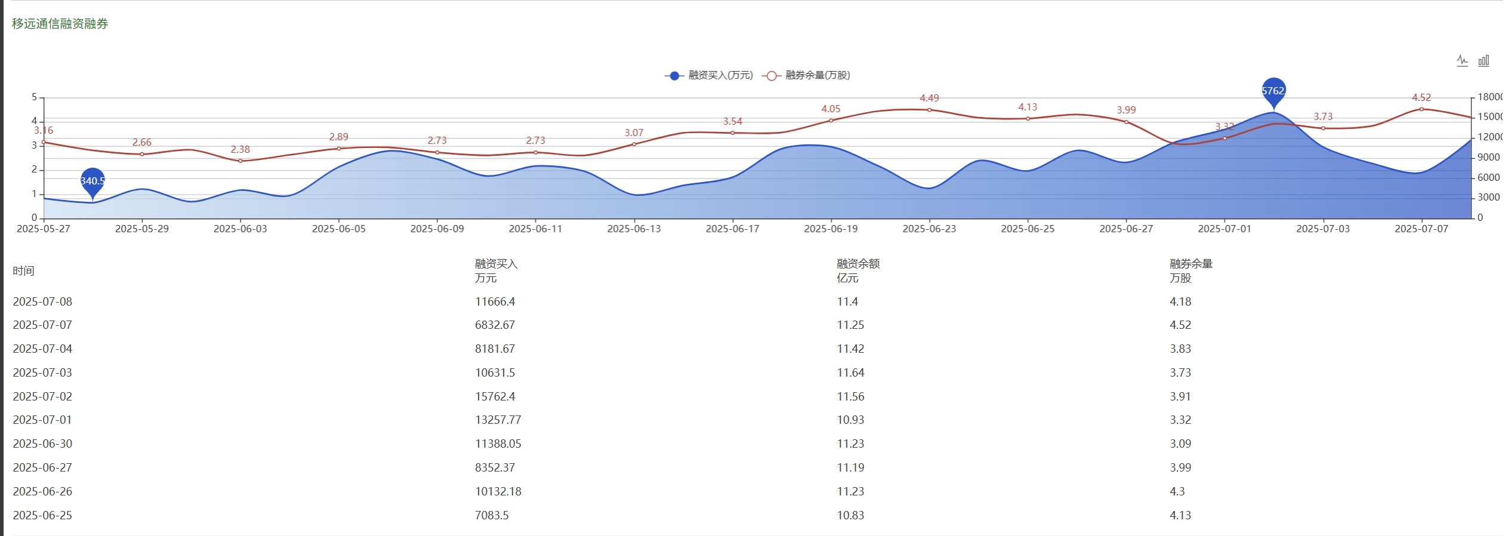Image resolution: width=1511 pixels, height=536 pixels.
Task: Select table row date 2025-07-01
Action: [42, 420]
